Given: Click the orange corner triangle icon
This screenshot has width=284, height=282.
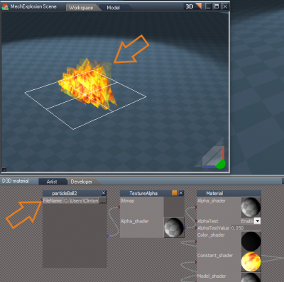Looking at the screenshot, I should click(198, 6).
